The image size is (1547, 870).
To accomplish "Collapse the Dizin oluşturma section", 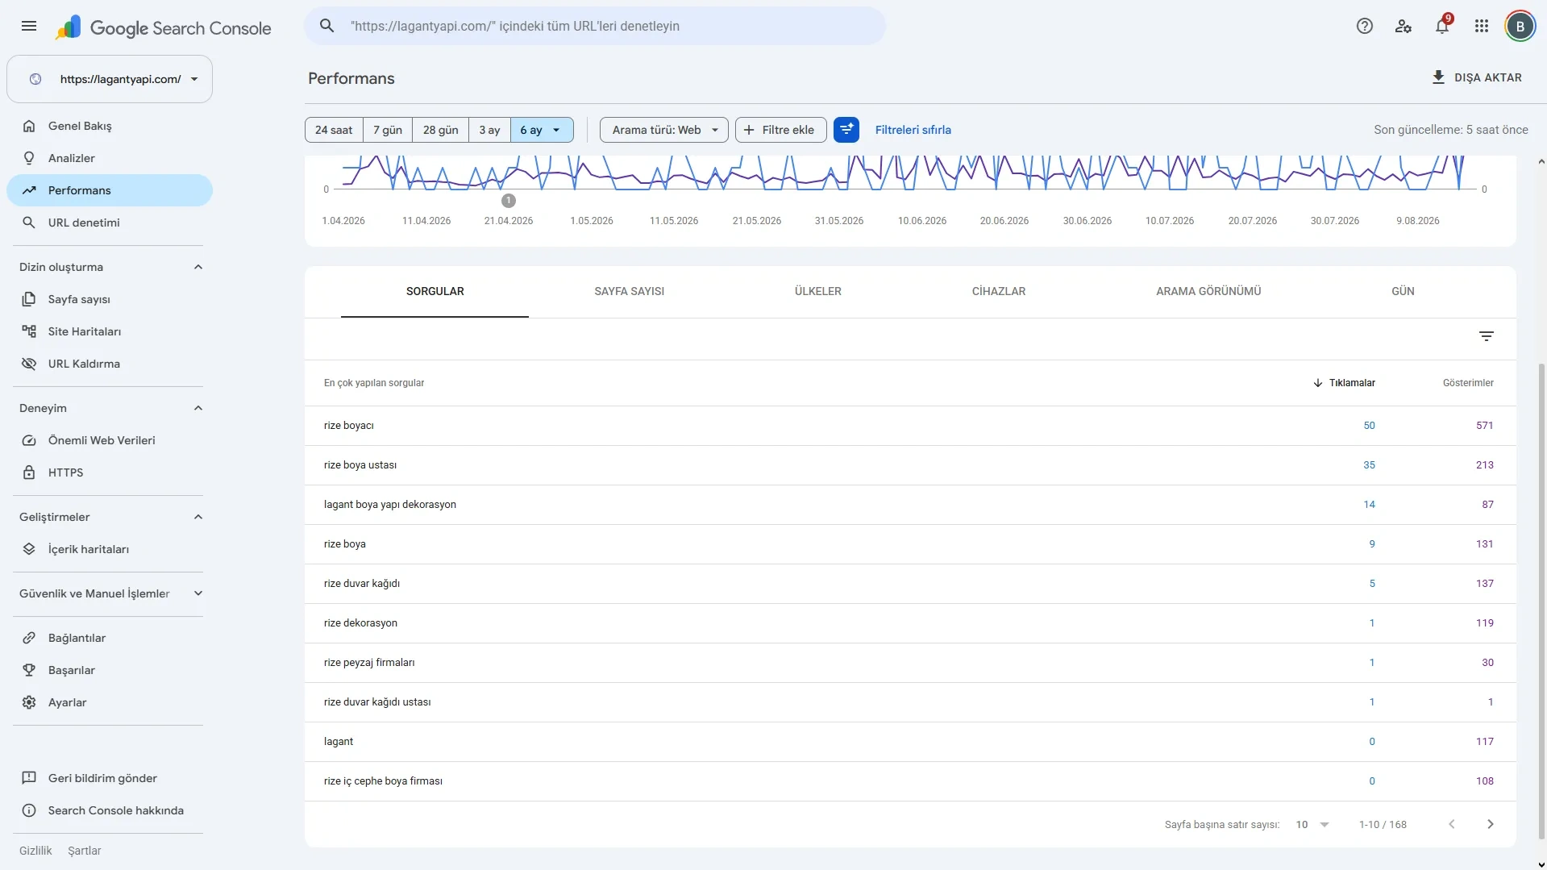I will click(x=198, y=267).
